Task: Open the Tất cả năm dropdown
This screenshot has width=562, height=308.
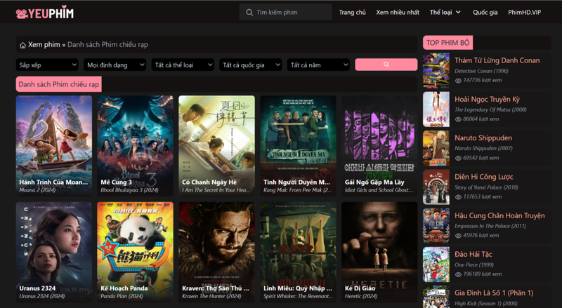Action: coord(318,65)
